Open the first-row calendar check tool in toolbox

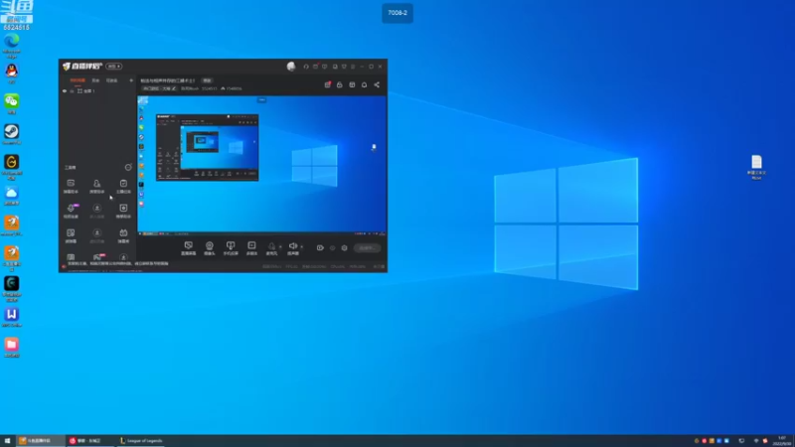click(x=123, y=186)
